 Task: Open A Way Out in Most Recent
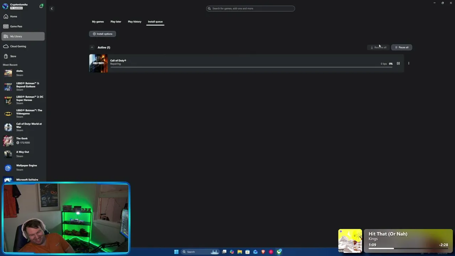coord(23,154)
